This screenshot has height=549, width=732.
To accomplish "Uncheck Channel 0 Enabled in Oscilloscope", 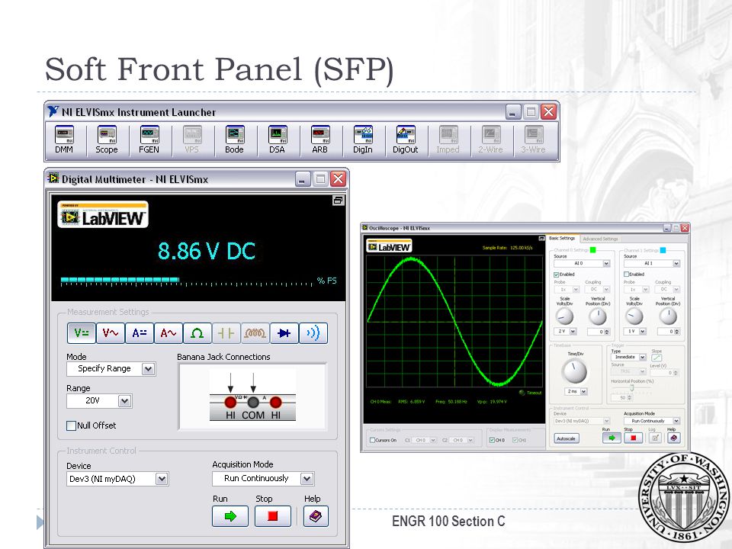I will tap(556, 274).
